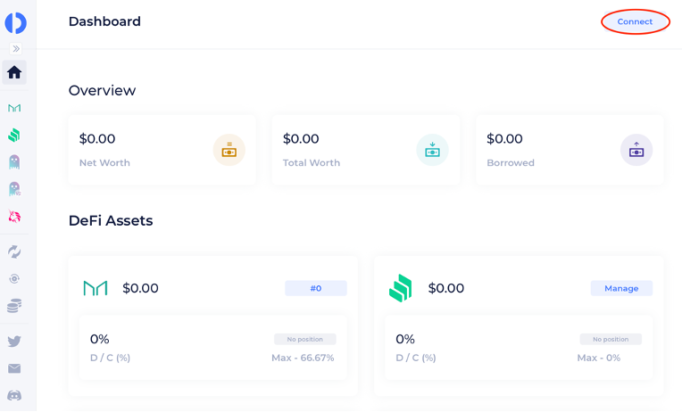Click the Net Worth overview card
This screenshot has height=412, width=682.
(162, 150)
